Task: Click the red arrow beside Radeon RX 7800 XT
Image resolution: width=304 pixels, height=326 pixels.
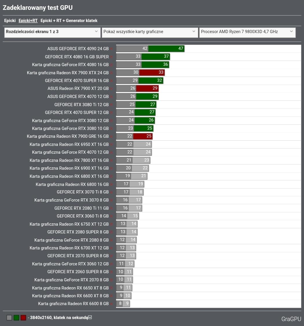Action: (x=111, y=160)
